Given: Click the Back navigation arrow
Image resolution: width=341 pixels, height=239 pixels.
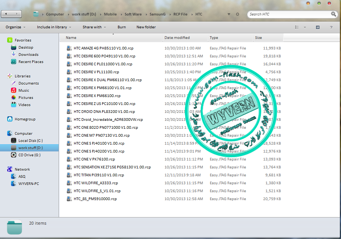Looking at the screenshot, I should (6, 14).
